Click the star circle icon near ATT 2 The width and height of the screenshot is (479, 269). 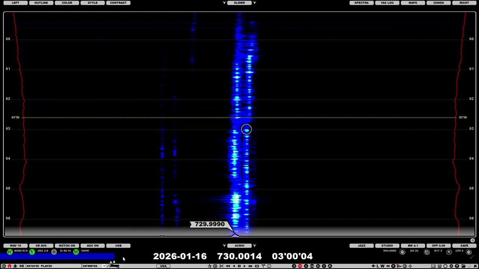[449, 252]
